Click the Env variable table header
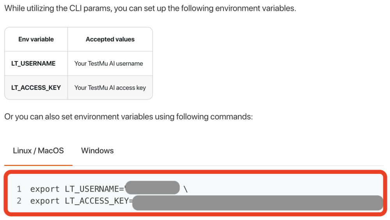Screen dimensions: 390x220 36,39
